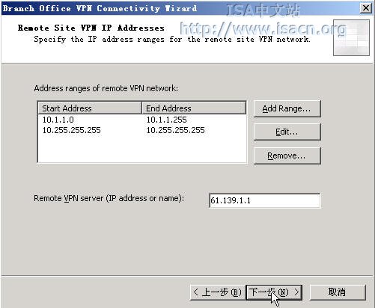
Task: Click the http://www.isacn.org watermark link
Action: 263,28
